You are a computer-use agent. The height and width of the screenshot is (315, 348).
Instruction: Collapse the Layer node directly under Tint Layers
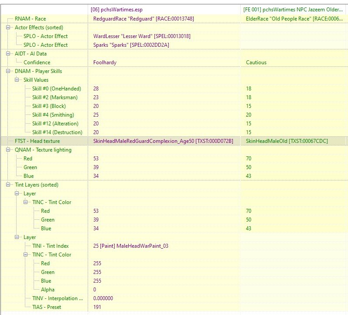point(17,194)
